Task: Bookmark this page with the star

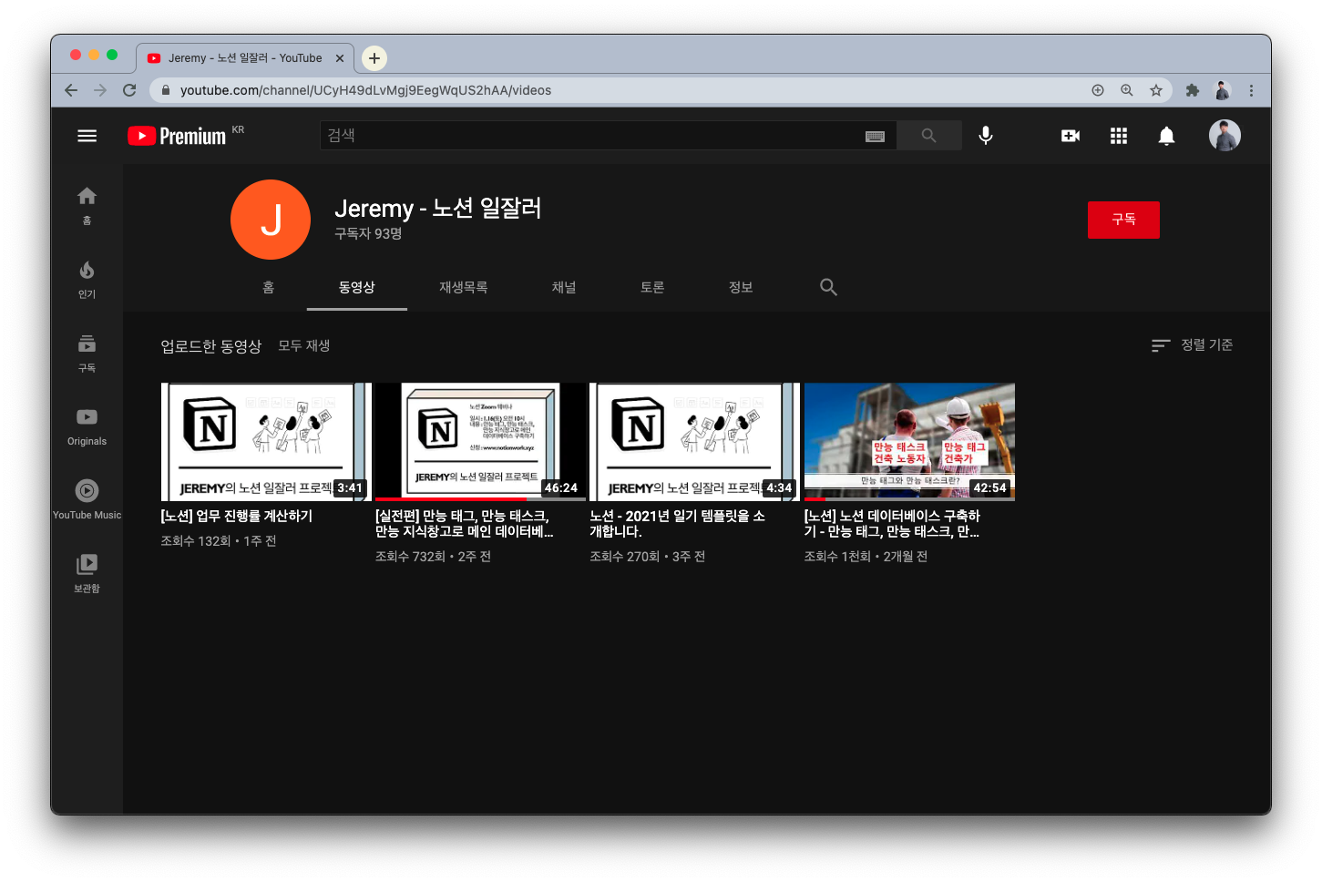Action: click(x=1155, y=90)
